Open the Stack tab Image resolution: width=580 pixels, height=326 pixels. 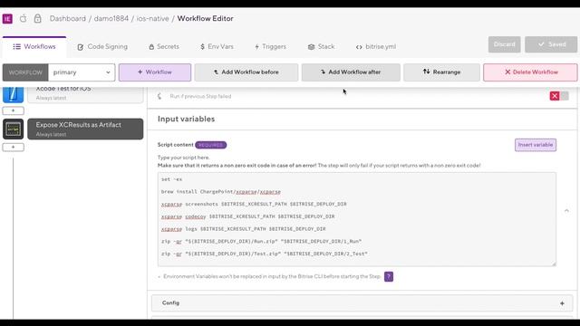tap(321, 46)
